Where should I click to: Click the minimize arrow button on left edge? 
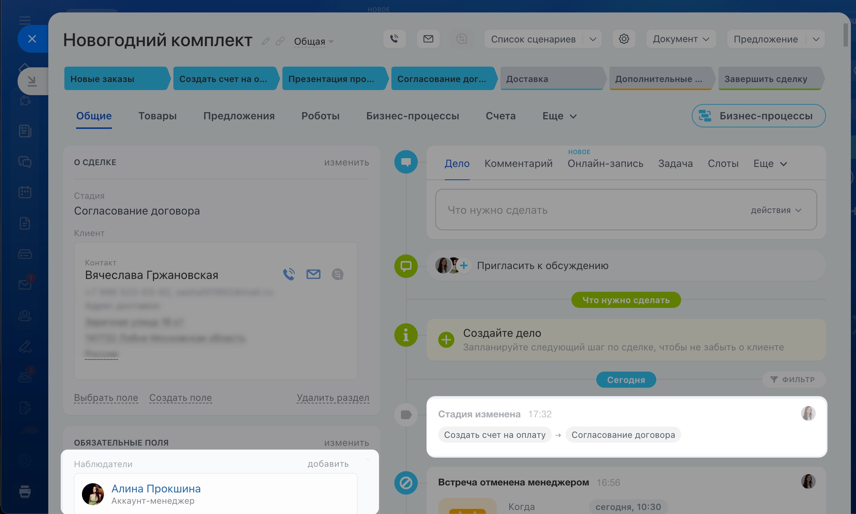point(33,81)
